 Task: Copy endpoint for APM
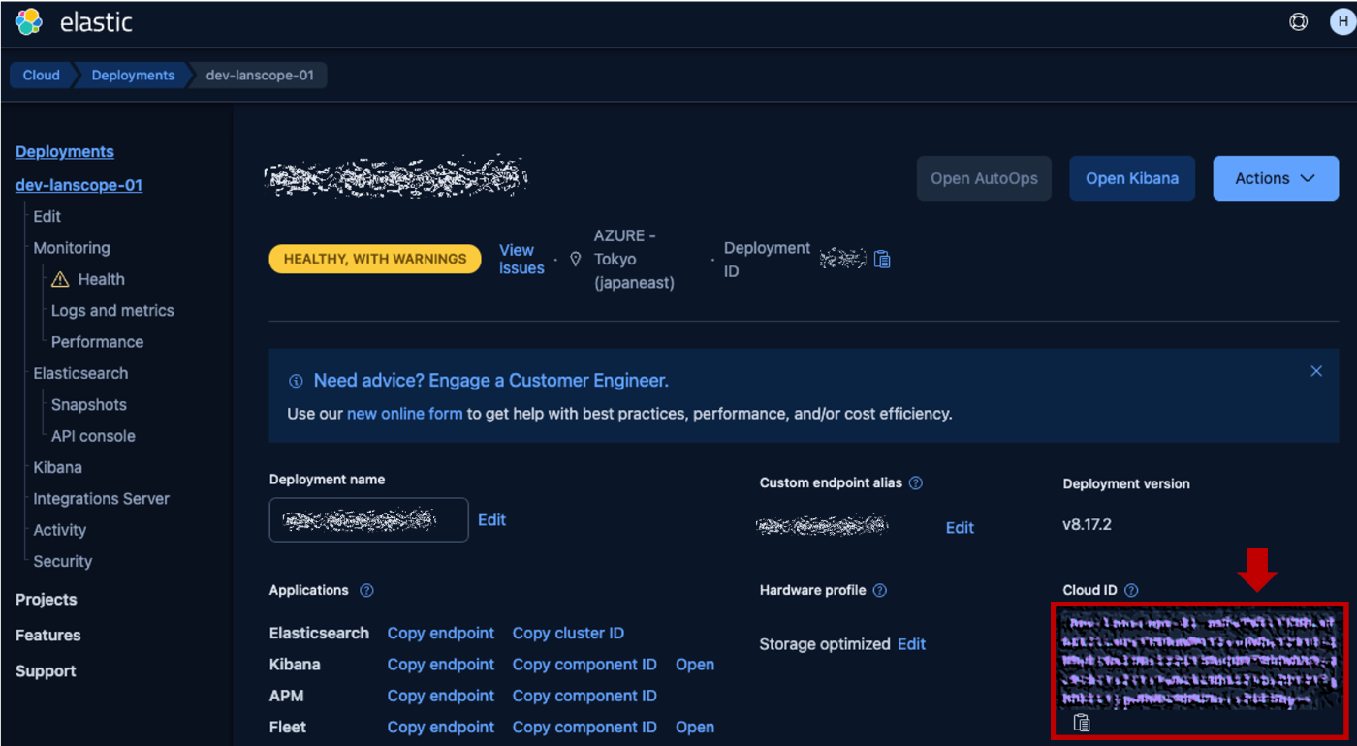click(x=441, y=696)
